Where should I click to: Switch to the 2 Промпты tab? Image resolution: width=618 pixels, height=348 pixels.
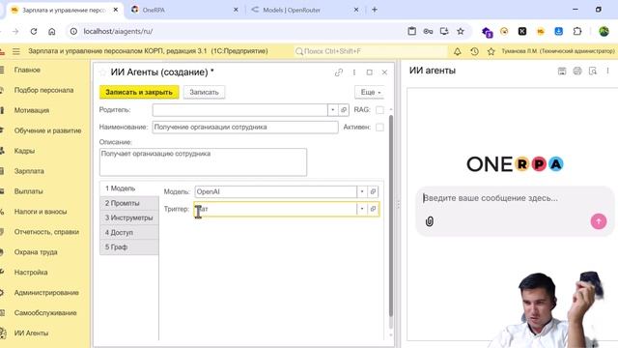coord(129,203)
